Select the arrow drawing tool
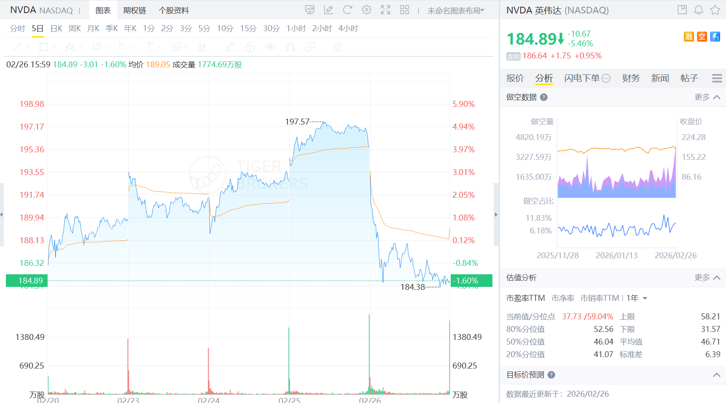726x403 pixels. pyautogui.click(x=123, y=47)
